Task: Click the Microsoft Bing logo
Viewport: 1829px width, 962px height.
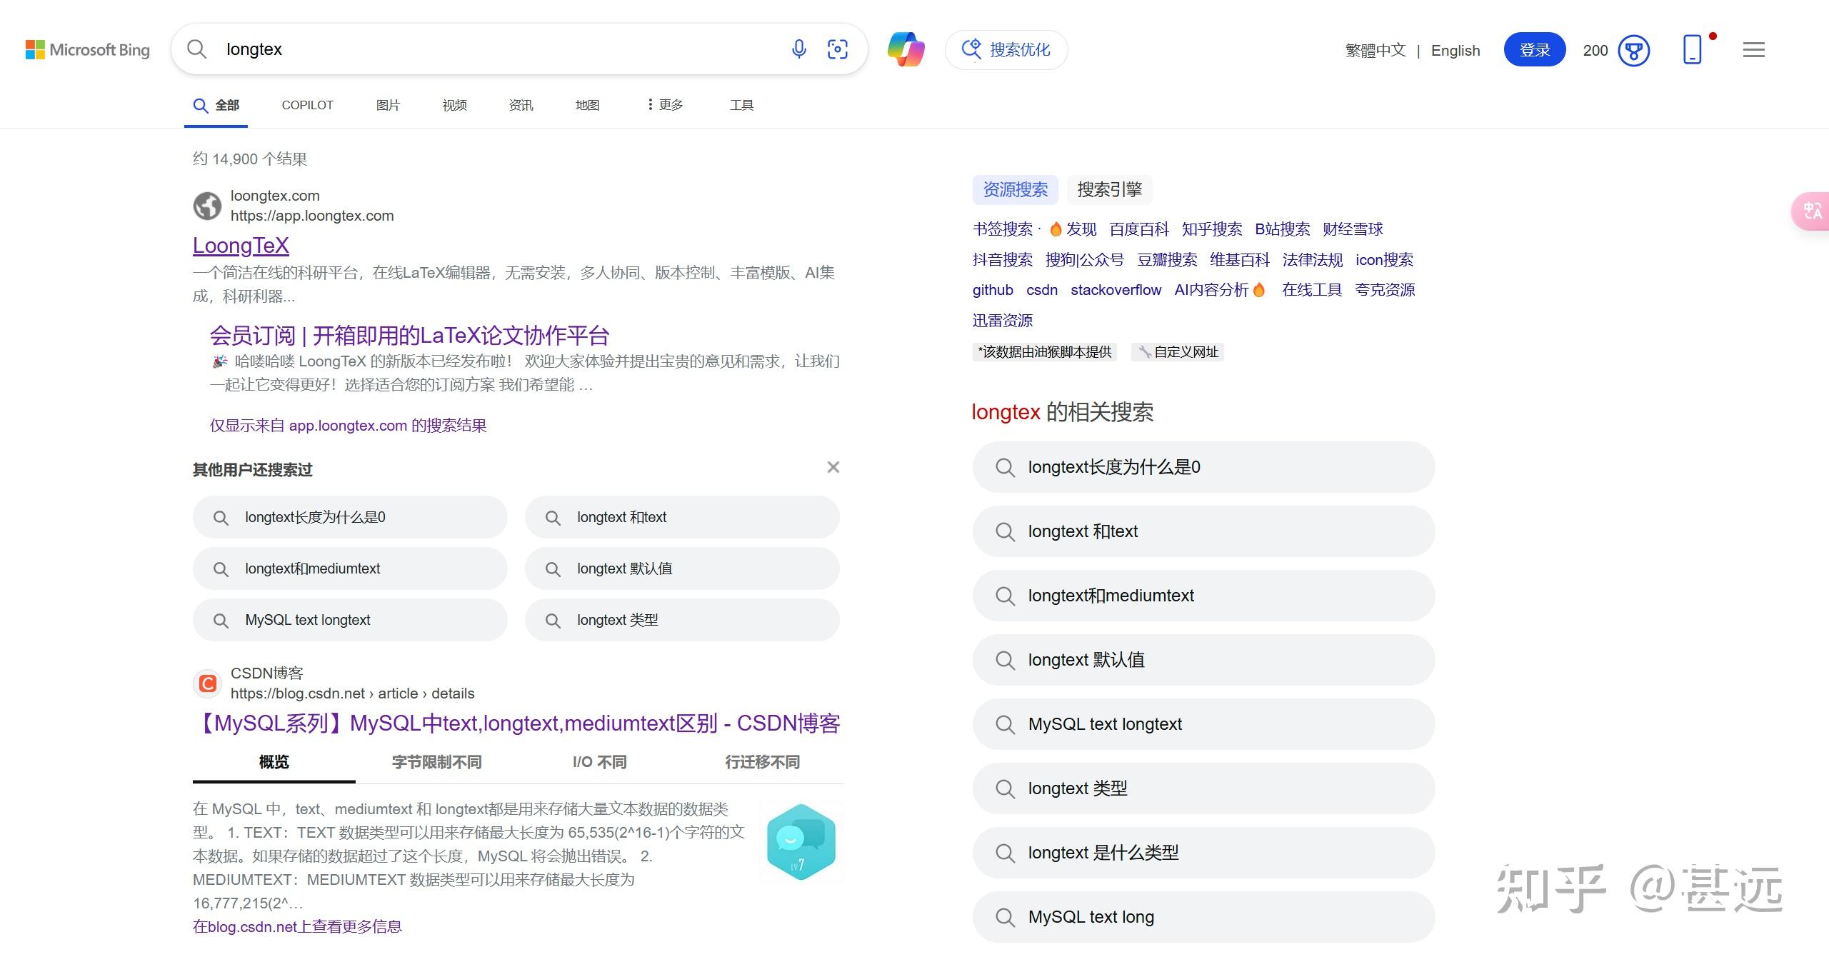Action: pos(88,50)
